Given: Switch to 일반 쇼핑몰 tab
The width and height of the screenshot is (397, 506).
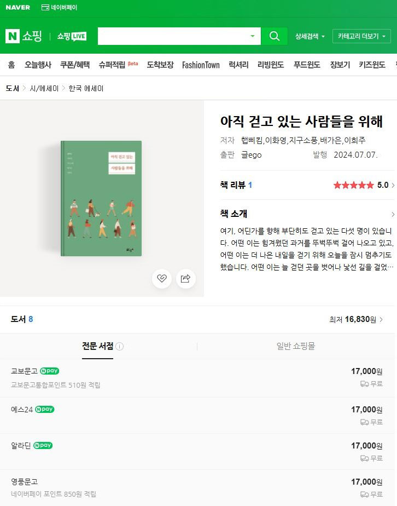Looking at the screenshot, I should [295, 346].
